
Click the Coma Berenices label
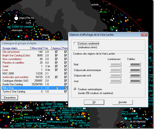coord(23,110)
